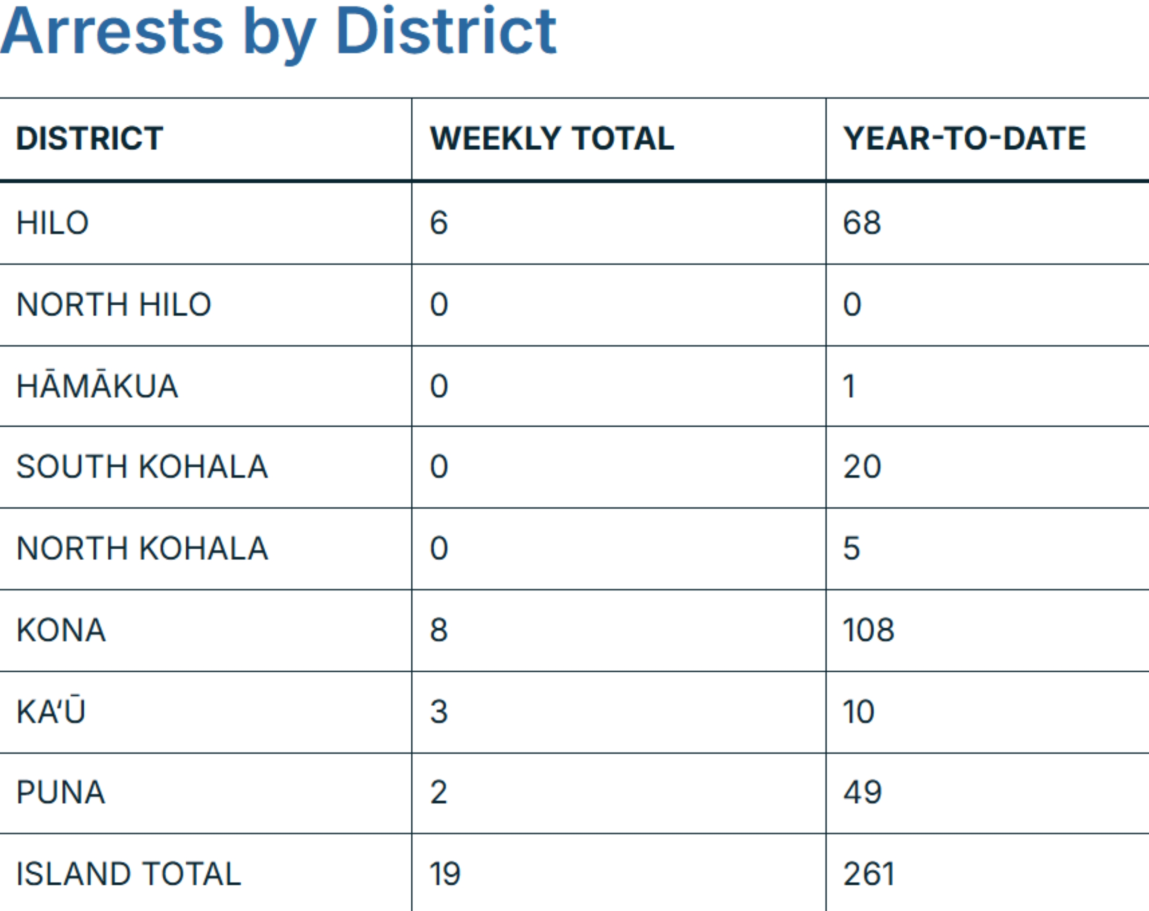
Task: Select the HĀMĀKUA district cell
Action: [97, 386]
